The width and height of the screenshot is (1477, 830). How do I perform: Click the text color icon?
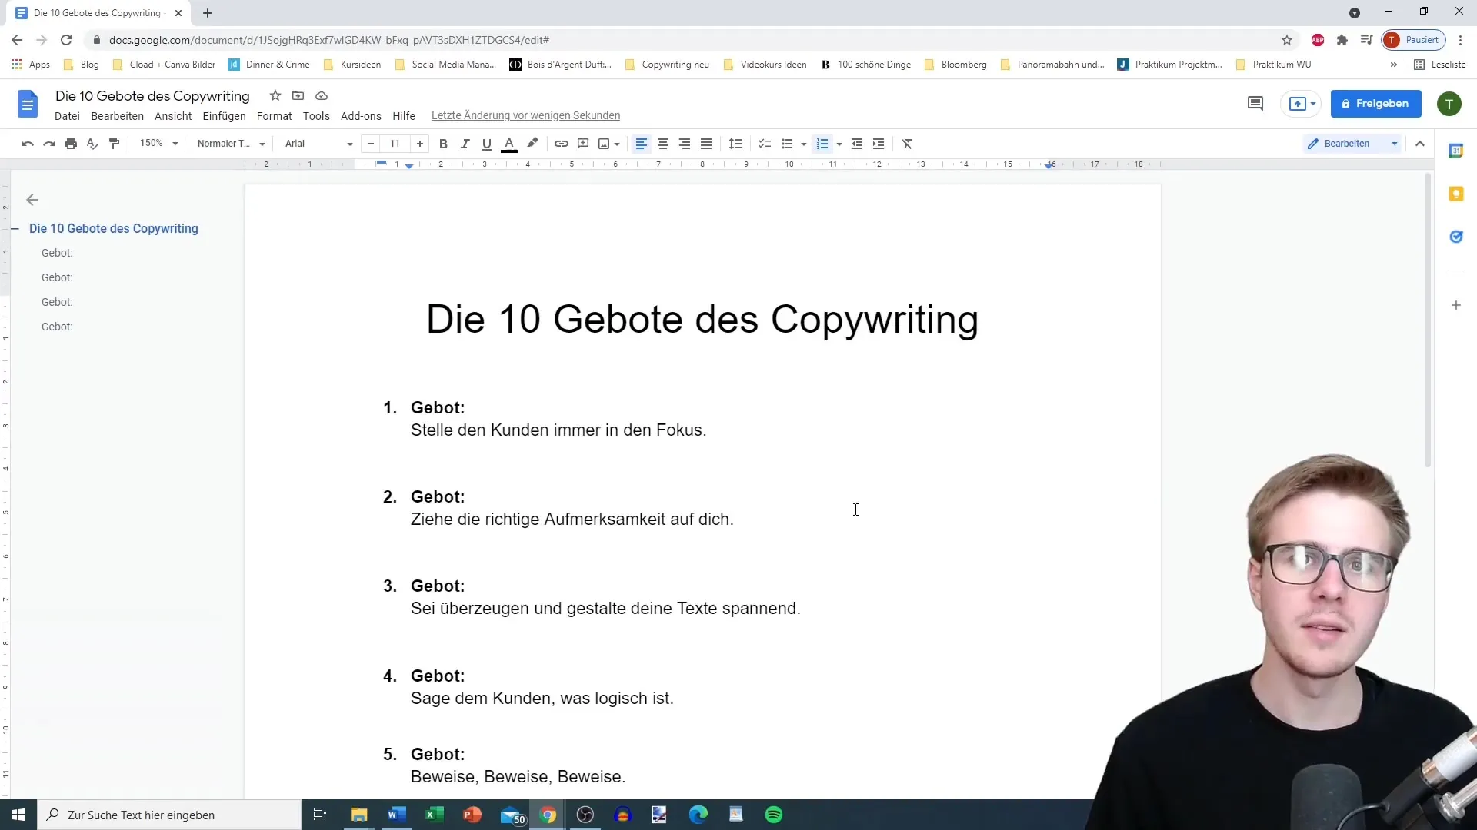[509, 143]
